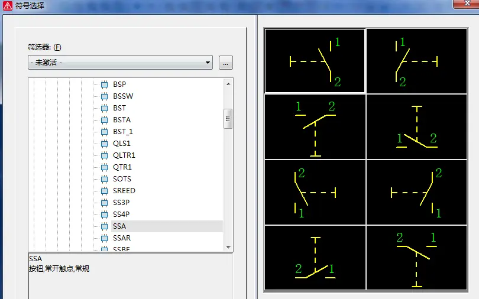Click the symbol icon beside SS3P
The image size is (479, 299).
(105, 203)
